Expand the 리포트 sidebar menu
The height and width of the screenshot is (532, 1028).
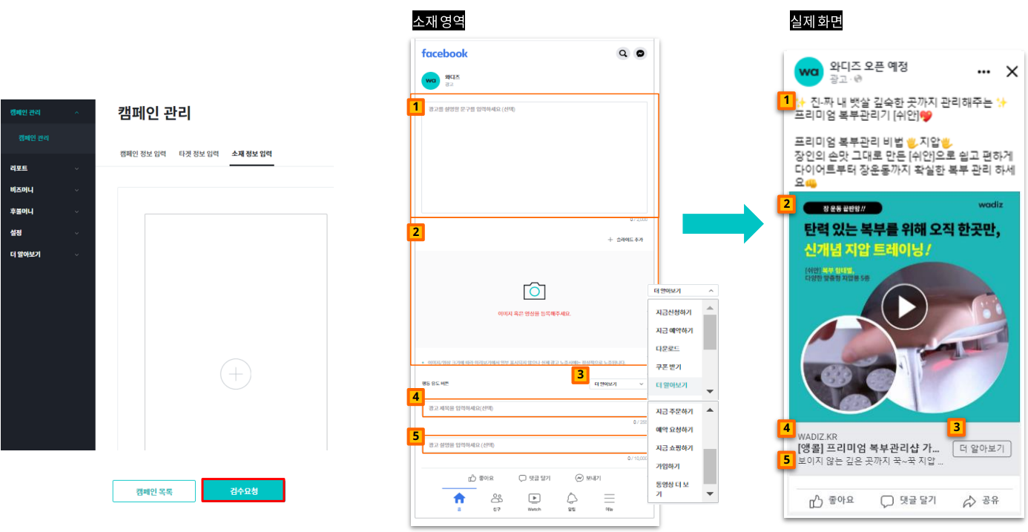(x=47, y=168)
